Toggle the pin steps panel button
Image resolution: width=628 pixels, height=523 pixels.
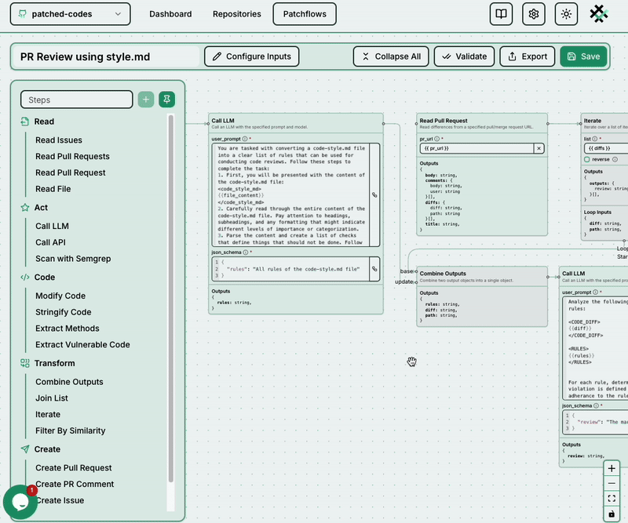pos(166,100)
